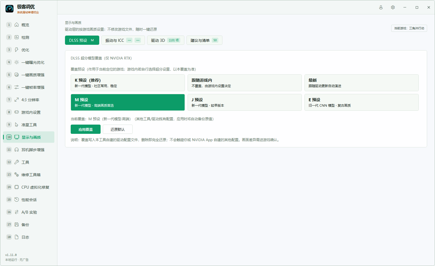Open 一键曝光优化 sun icon

tap(17, 62)
